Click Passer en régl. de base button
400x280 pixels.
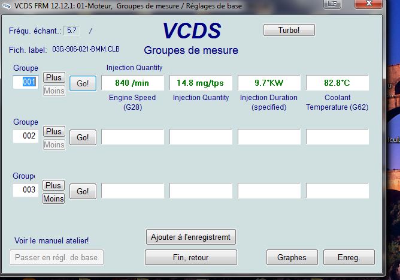[56, 257]
